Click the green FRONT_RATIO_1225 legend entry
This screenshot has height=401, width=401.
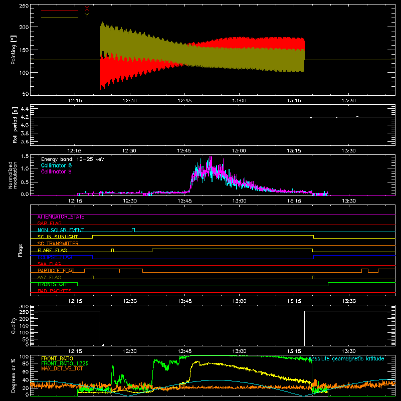tap(65, 363)
